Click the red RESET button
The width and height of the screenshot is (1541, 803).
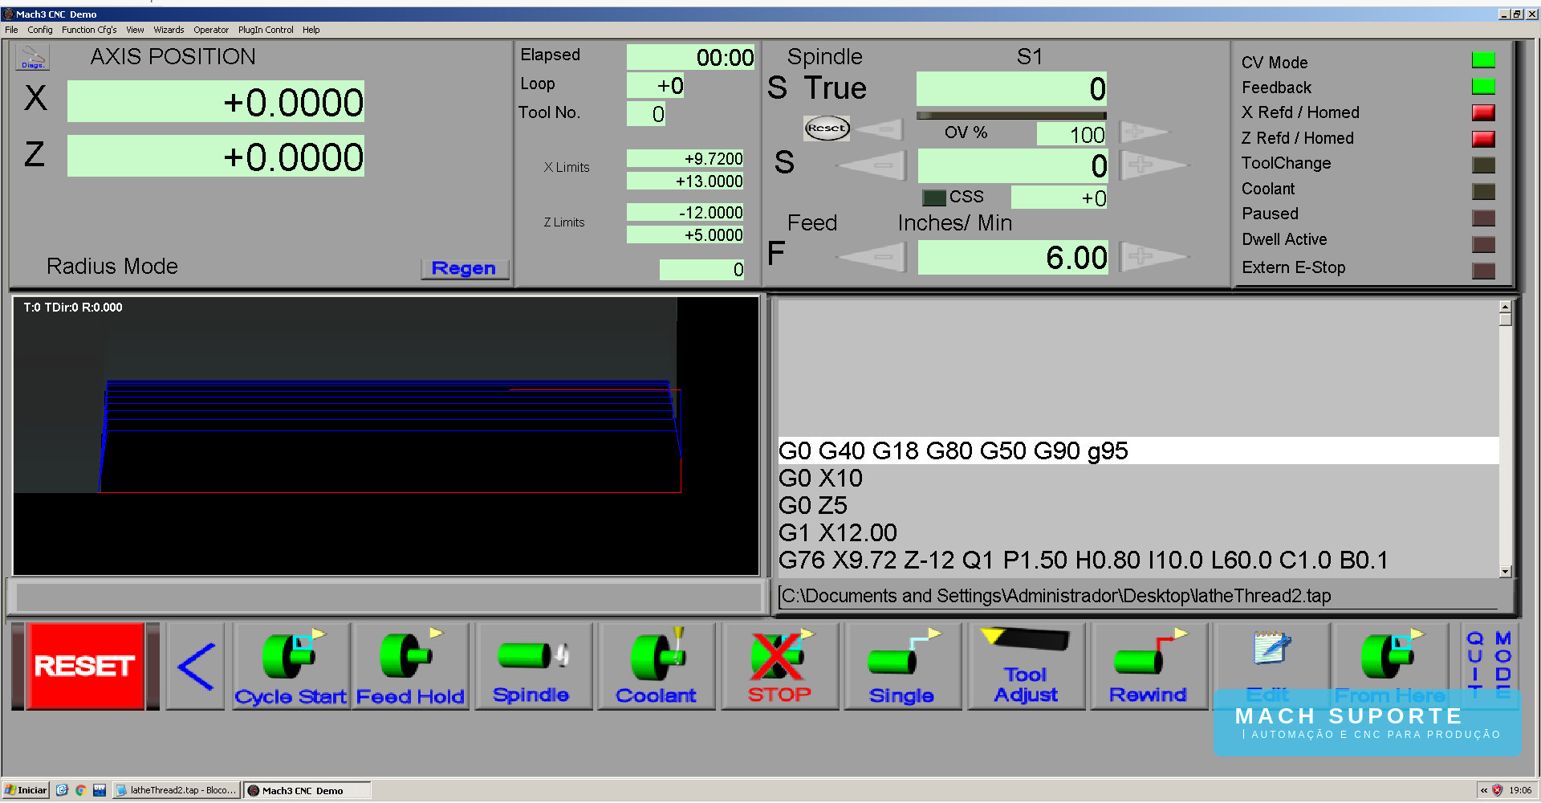pyautogui.click(x=84, y=666)
